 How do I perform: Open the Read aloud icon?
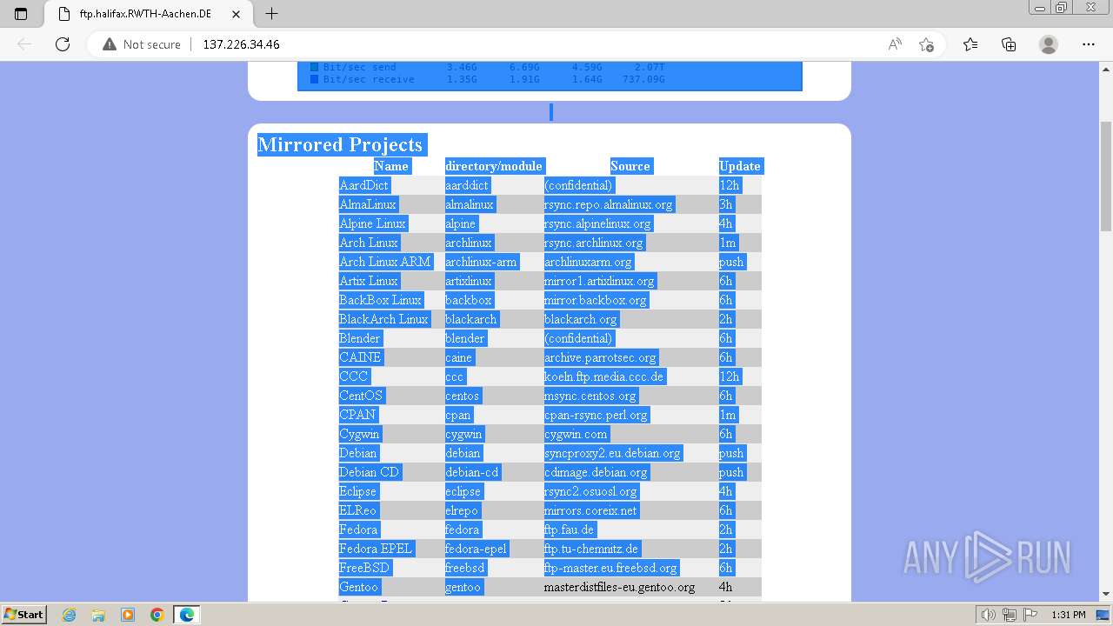point(895,44)
